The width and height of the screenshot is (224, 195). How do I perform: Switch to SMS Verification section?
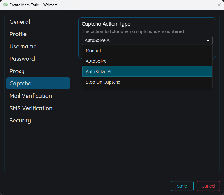(x=31, y=108)
